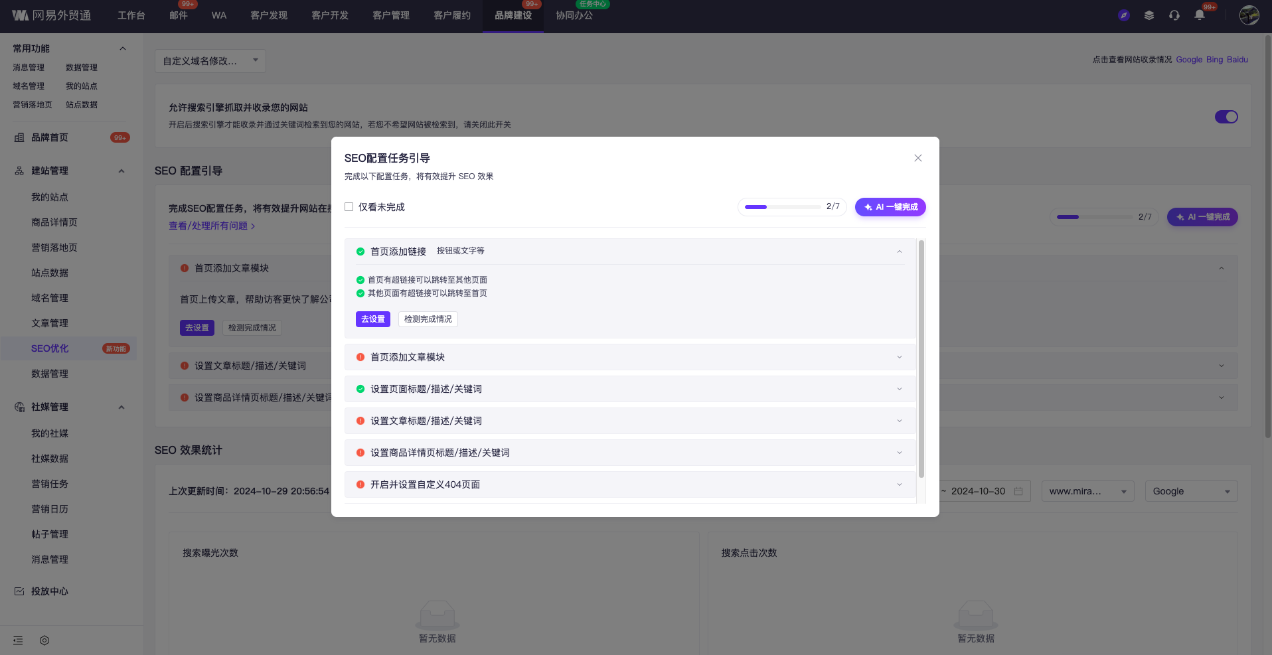This screenshot has height=655, width=1272.
Task: Check the 仅看未完成 checkbox
Action: click(x=349, y=207)
